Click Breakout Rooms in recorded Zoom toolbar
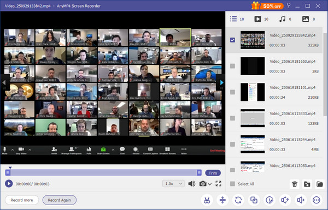This screenshot has height=210, width=328. pyautogui.click(x=168, y=151)
